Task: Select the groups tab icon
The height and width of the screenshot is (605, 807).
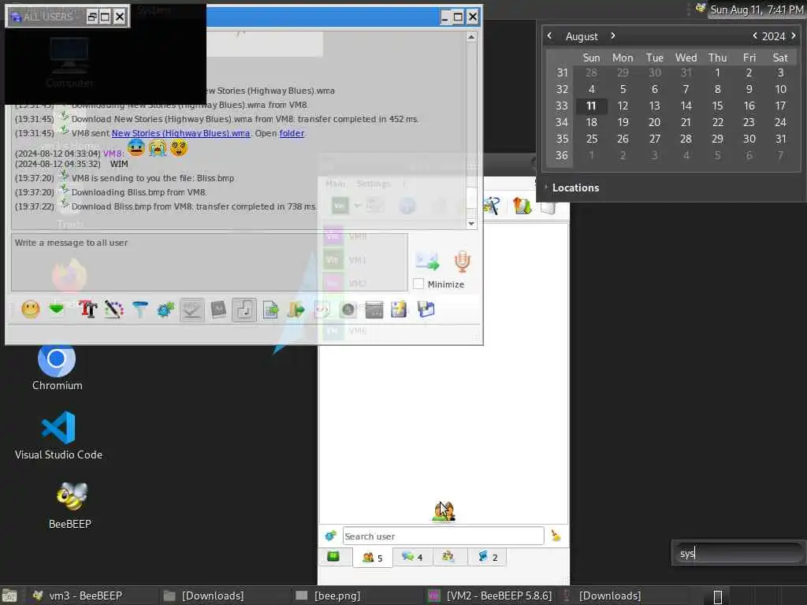Action: pos(448,557)
